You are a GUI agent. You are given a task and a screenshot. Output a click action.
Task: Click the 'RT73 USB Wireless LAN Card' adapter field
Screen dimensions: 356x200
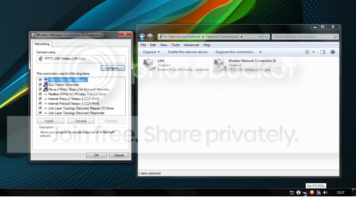pyautogui.click(x=81, y=59)
